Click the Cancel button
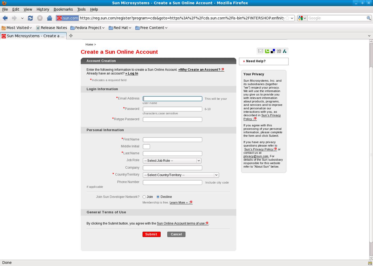This screenshot has height=266, width=373. [176, 234]
